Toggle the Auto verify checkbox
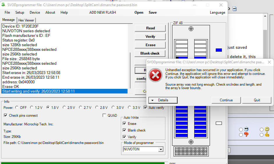The image size is (274, 164). coord(145,107)
